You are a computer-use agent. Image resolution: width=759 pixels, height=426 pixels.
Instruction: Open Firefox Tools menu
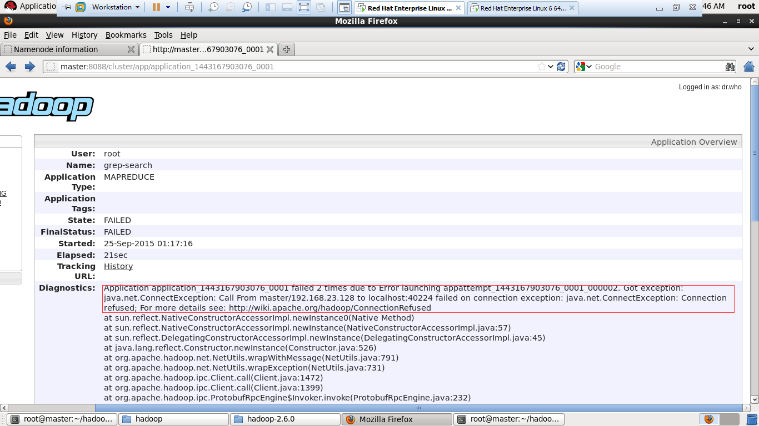pyautogui.click(x=163, y=35)
